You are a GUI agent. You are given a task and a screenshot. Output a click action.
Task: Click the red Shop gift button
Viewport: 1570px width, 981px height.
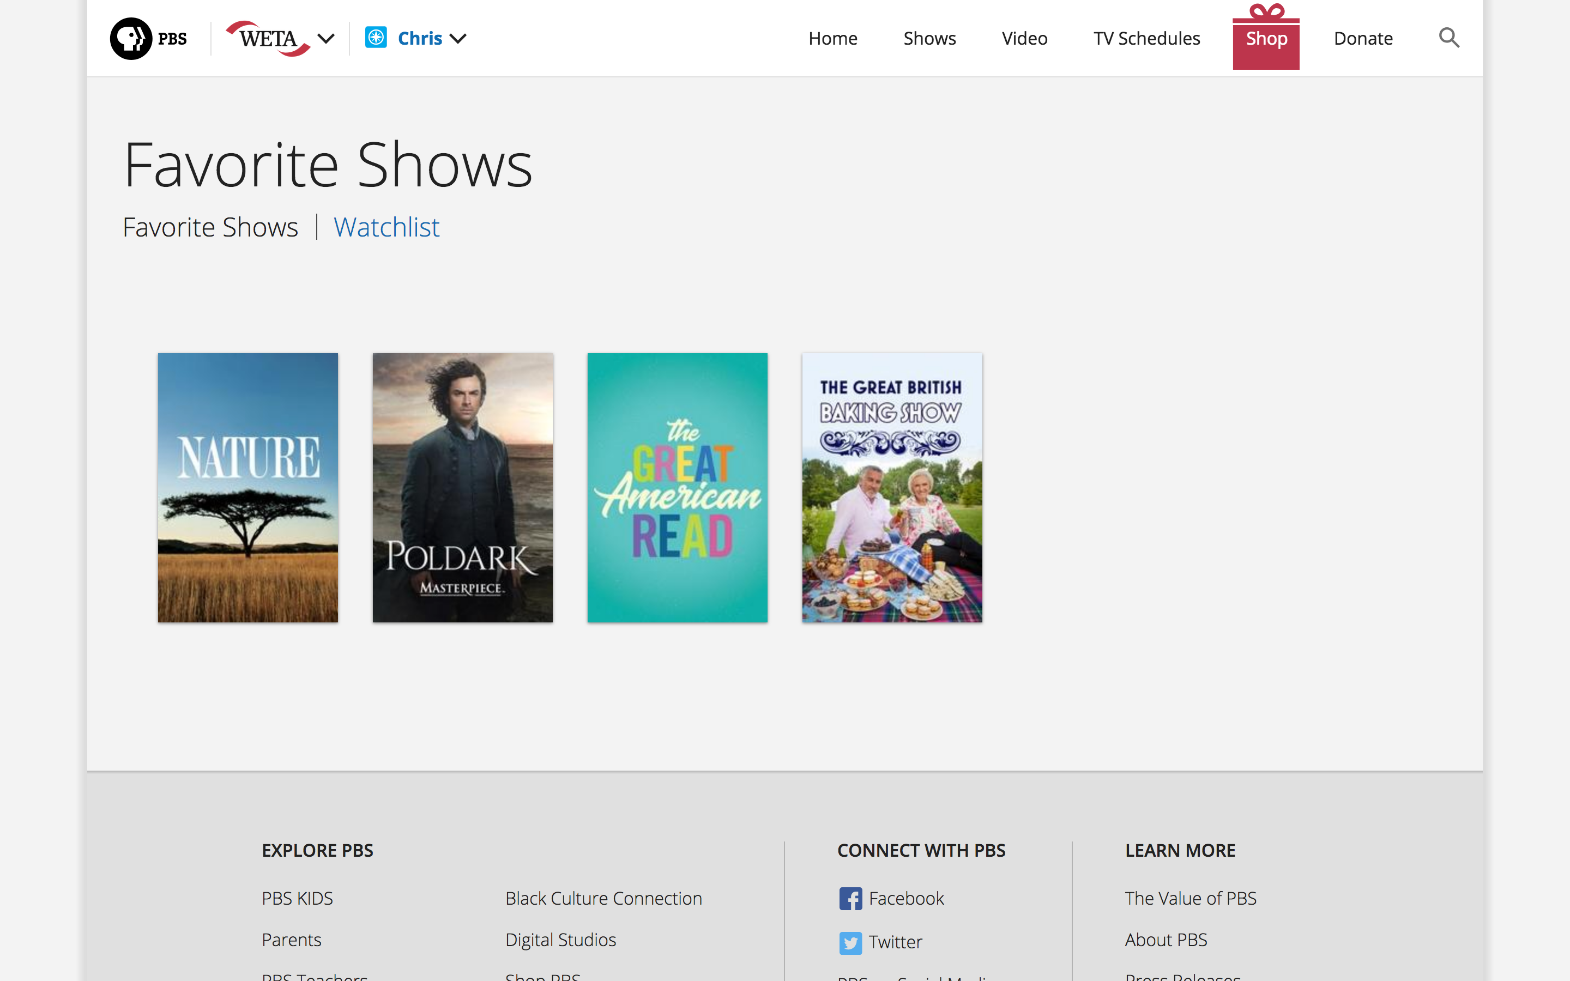click(x=1266, y=38)
